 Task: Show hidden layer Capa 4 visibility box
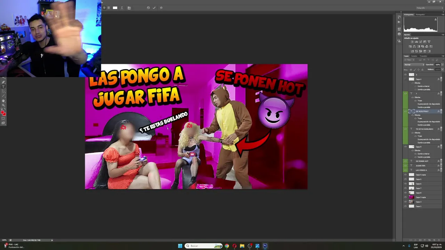pyautogui.click(x=405, y=79)
